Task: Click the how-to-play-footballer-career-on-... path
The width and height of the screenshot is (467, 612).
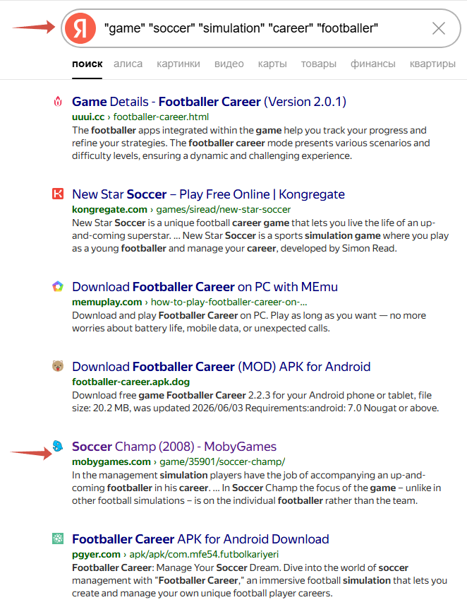Action: point(229,302)
